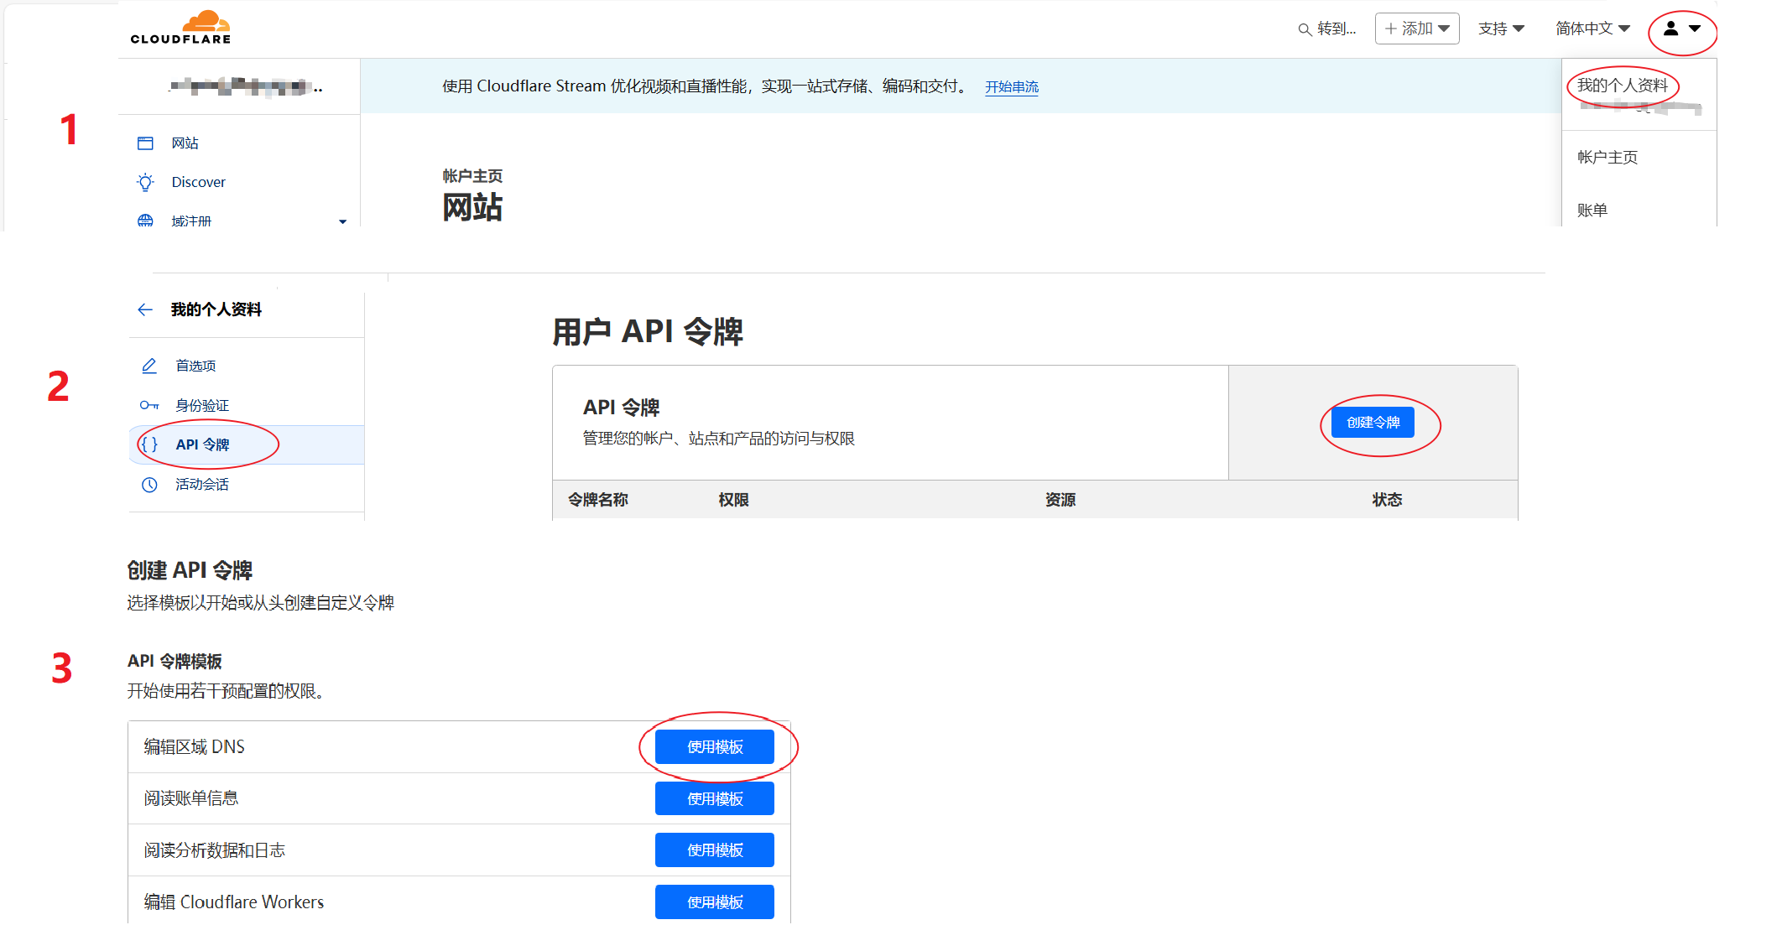Viewport: 1782px width, 951px height.
Task: Use template for 编辑 Cloudflare Workers
Action: point(715,902)
